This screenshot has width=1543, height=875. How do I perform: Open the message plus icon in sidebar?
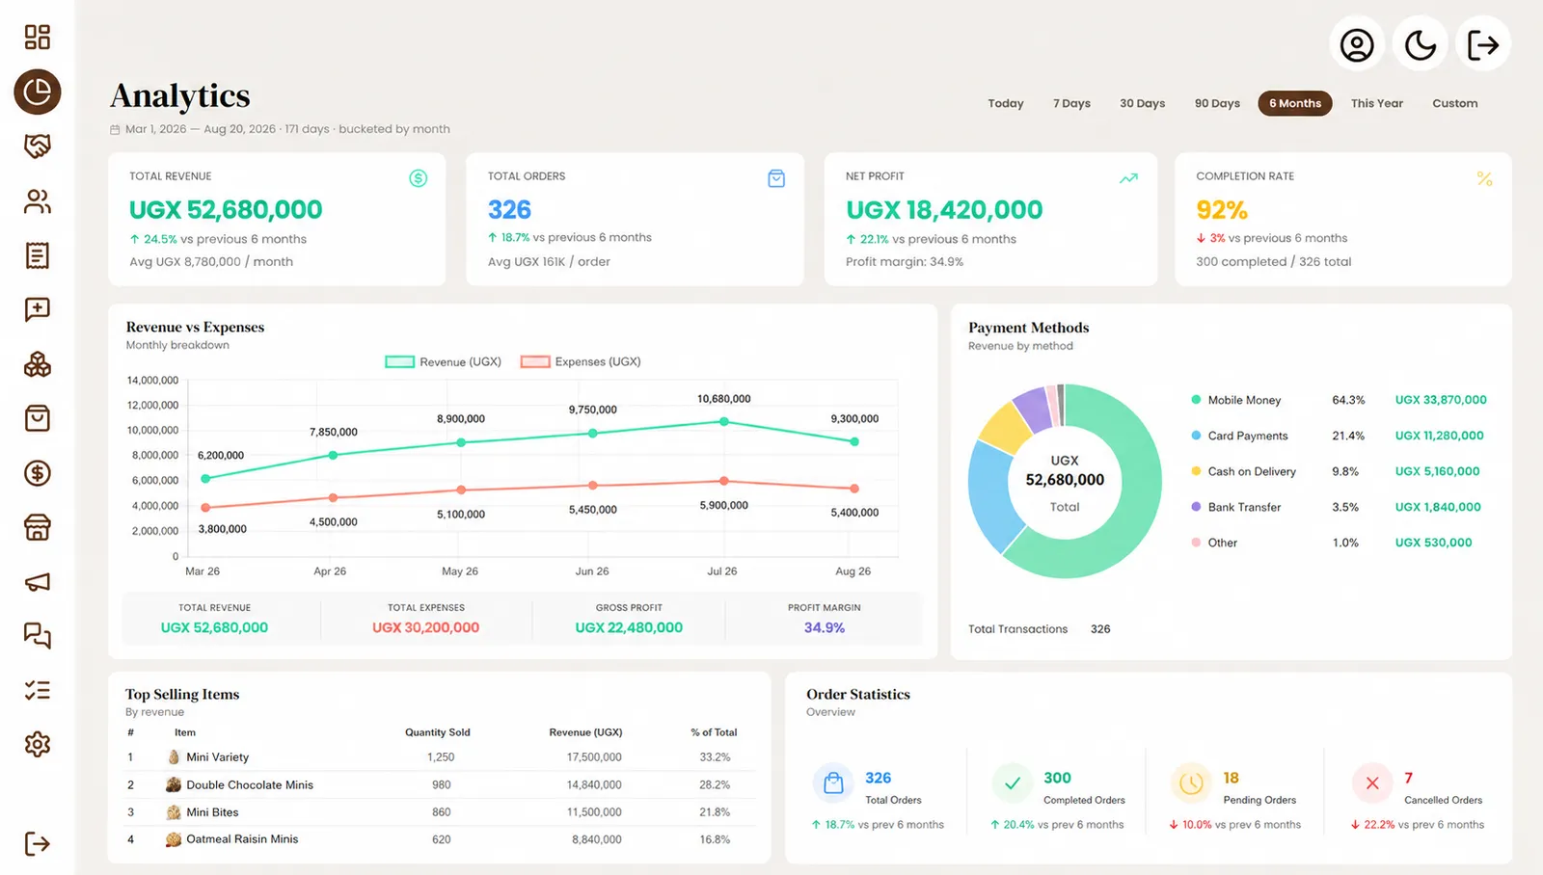pos(37,309)
